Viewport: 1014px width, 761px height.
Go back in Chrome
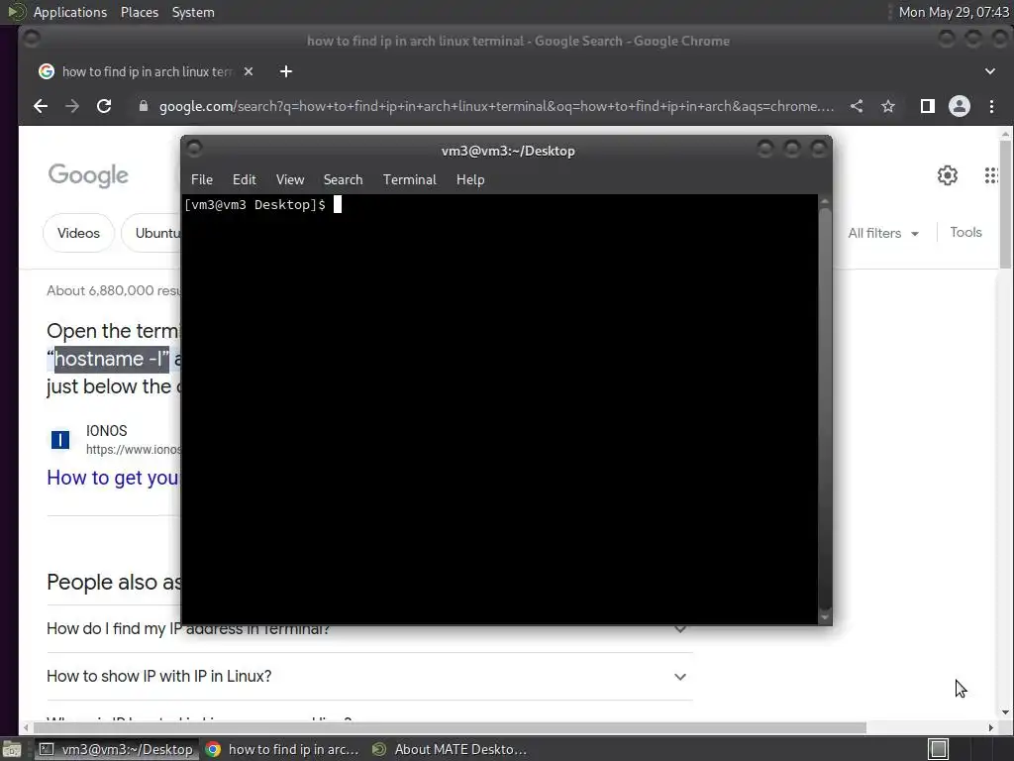coord(40,106)
